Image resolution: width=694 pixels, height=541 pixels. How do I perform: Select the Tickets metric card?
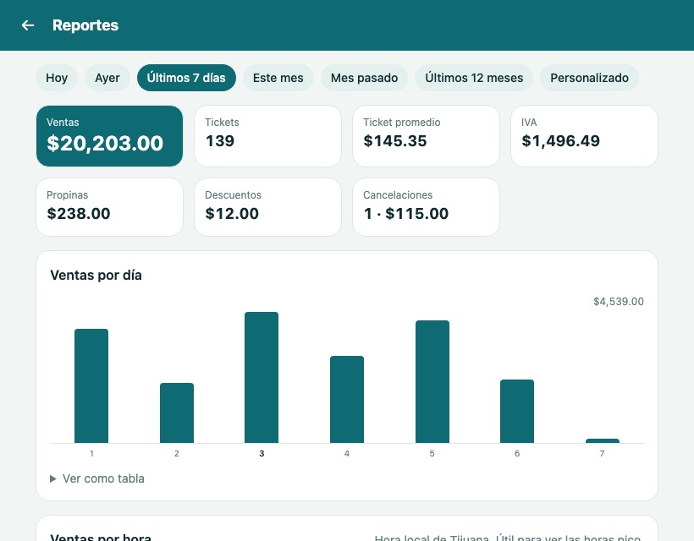point(267,136)
